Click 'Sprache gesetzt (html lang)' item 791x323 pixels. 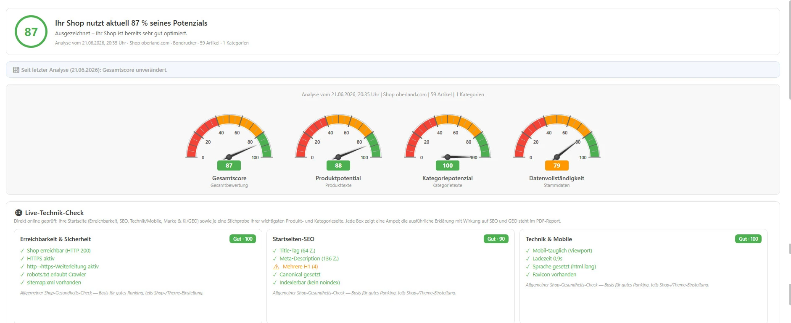[564, 267]
